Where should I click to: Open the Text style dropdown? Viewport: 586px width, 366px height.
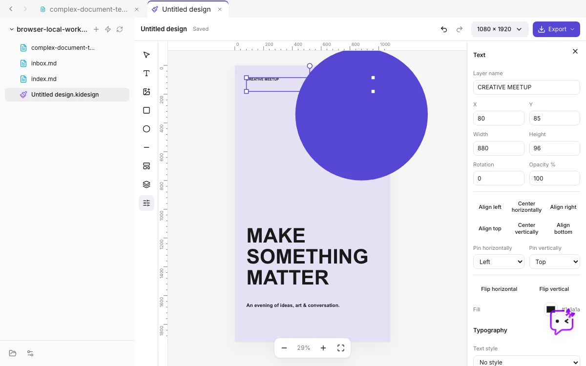pos(526,361)
